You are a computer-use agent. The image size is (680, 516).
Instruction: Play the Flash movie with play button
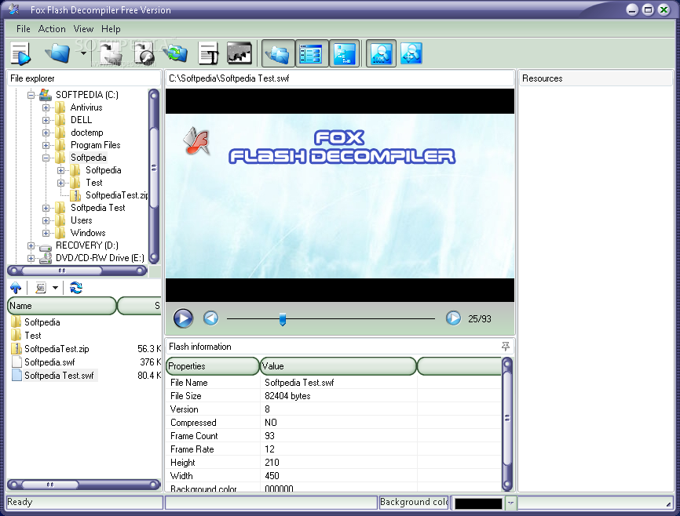183,318
